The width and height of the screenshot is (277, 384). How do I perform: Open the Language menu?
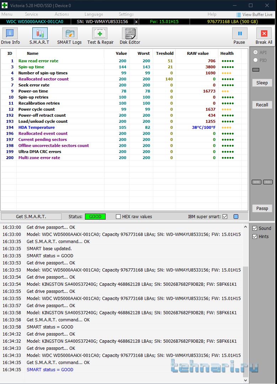point(94,15)
